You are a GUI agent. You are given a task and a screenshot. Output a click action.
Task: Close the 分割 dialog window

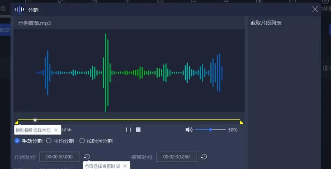(315, 9)
